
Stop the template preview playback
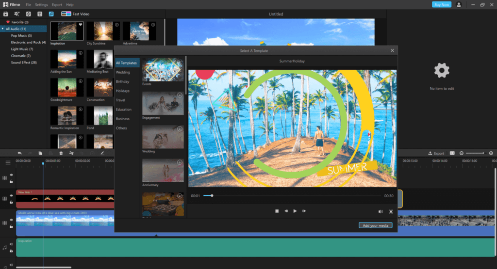pos(277,211)
